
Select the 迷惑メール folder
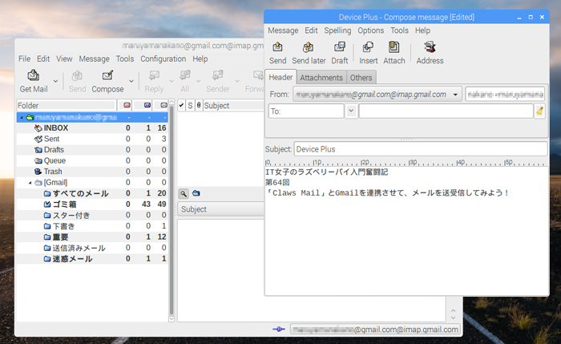(x=92, y=259)
